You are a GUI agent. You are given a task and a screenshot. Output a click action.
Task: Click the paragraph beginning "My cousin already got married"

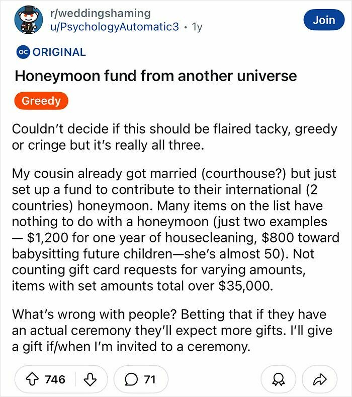pyautogui.click(x=175, y=230)
